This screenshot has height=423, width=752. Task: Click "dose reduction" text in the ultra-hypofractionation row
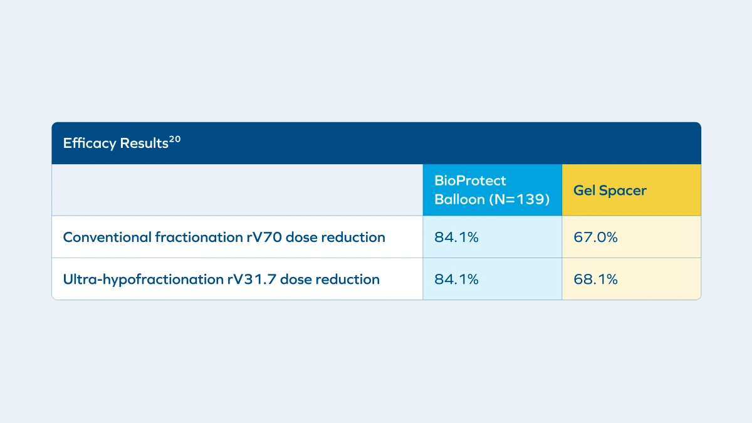[330, 279]
